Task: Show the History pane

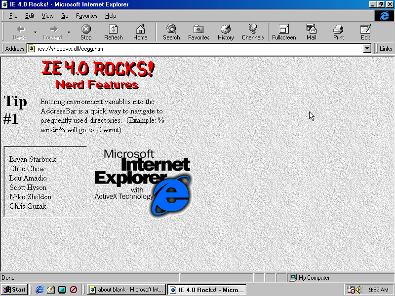Action: [x=226, y=33]
